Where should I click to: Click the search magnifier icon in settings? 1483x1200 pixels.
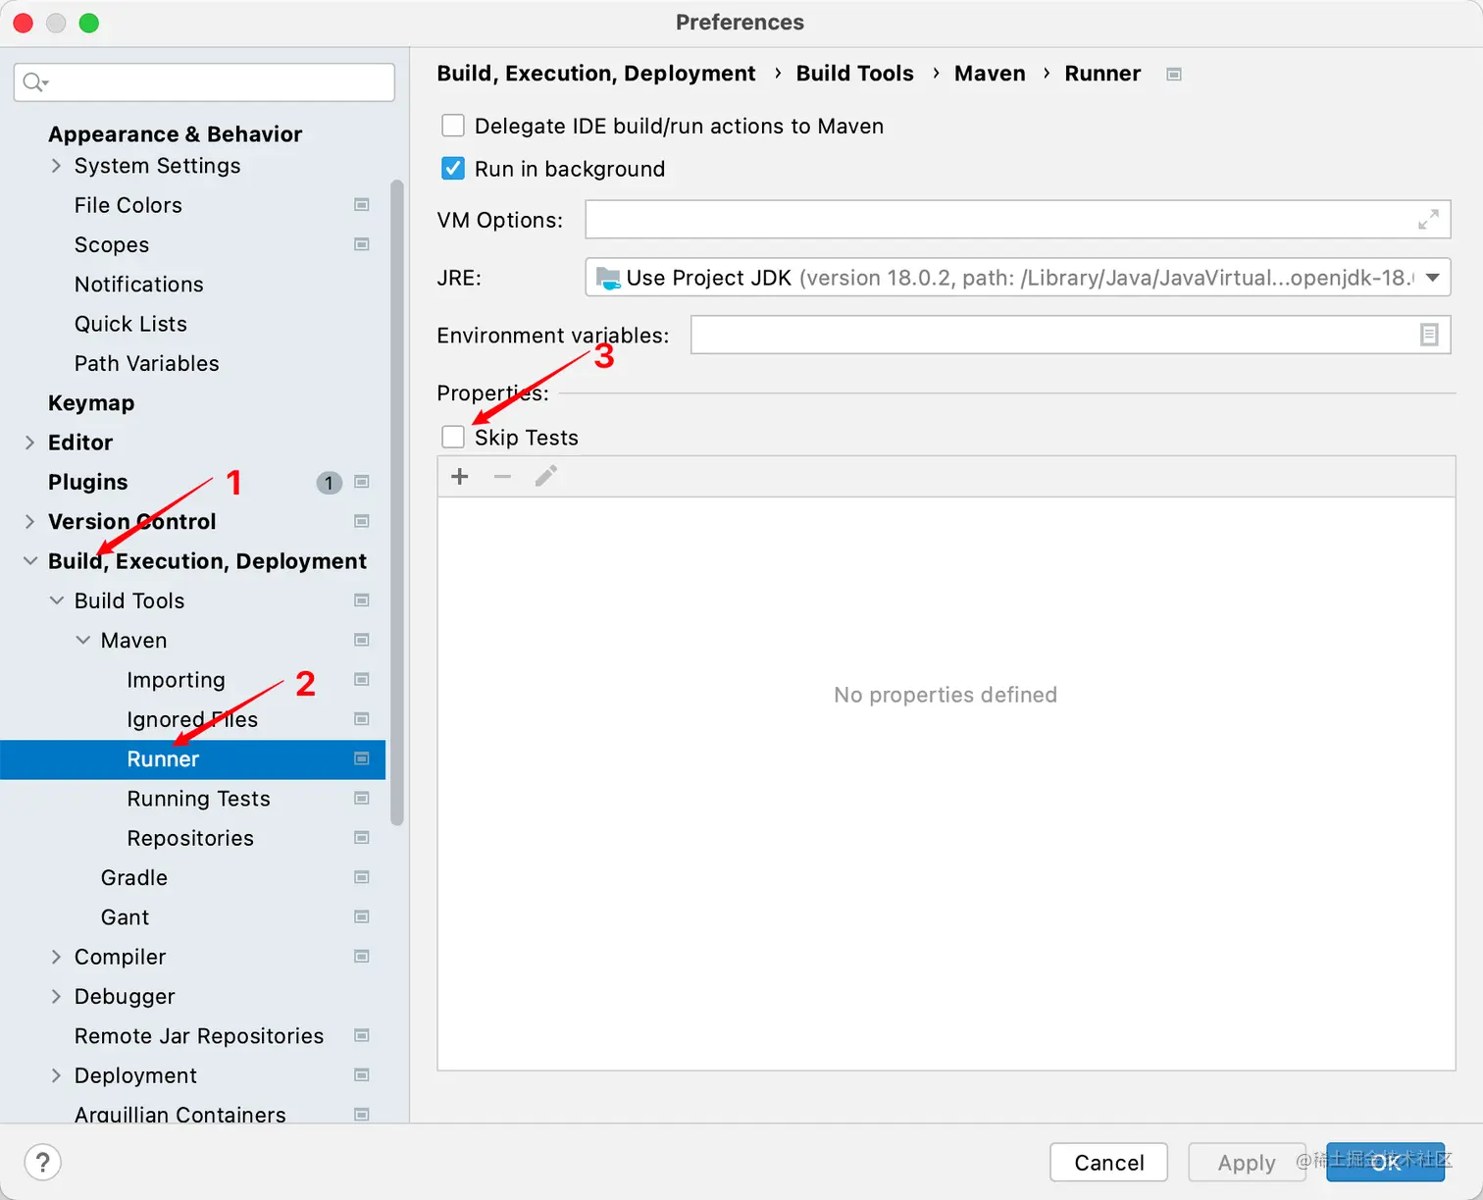pos(35,82)
